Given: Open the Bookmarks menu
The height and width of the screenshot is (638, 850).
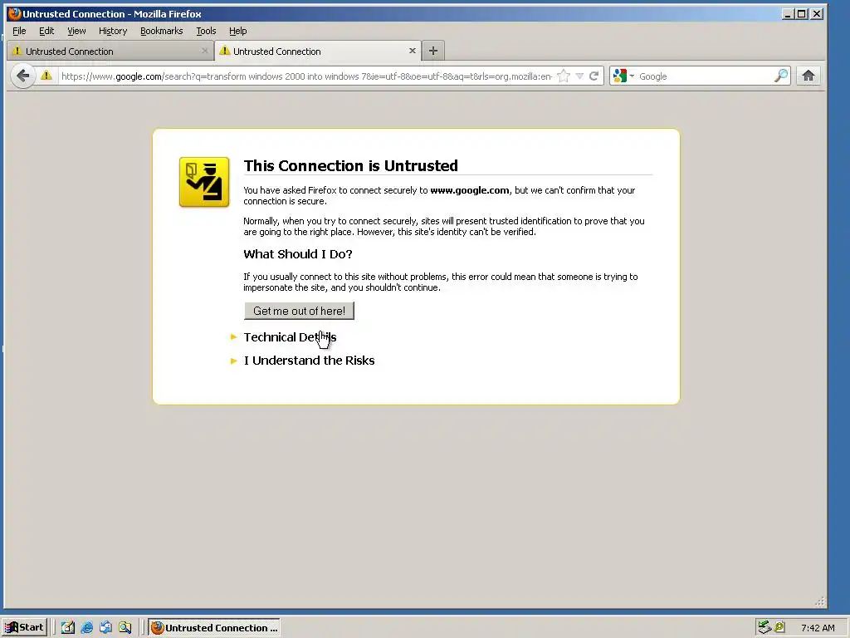Looking at the screenshot, I should pyautogui.click(x=162, y=31).
